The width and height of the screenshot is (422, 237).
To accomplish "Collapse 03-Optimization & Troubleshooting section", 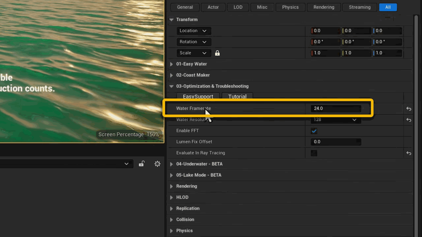I will point(171,86).
